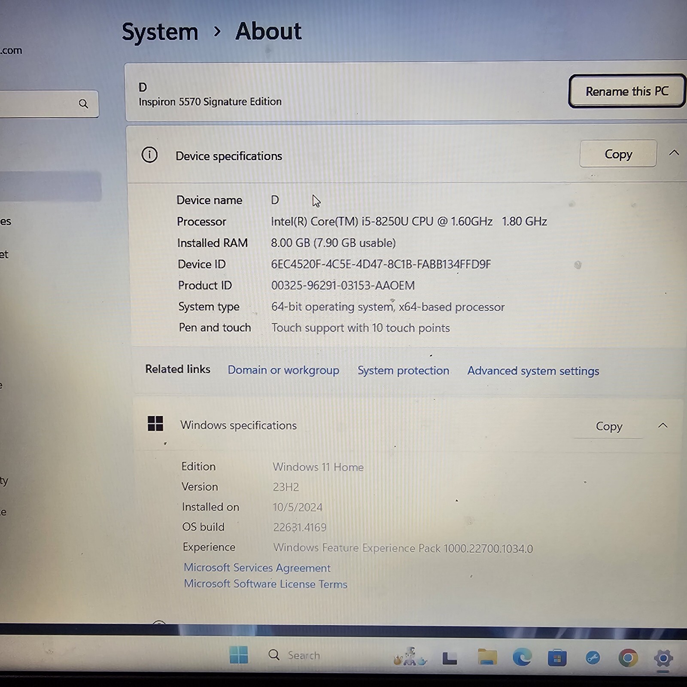Open Domain or workgroup link

(x=283, y=370)
